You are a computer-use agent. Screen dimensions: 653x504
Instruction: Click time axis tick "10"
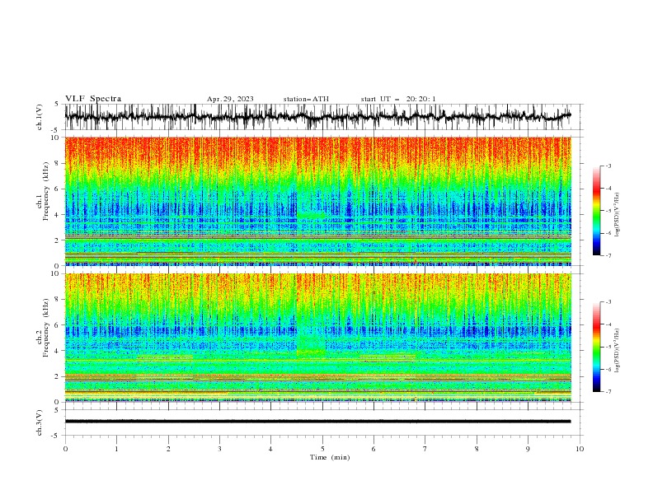click(x=580, y=449)
